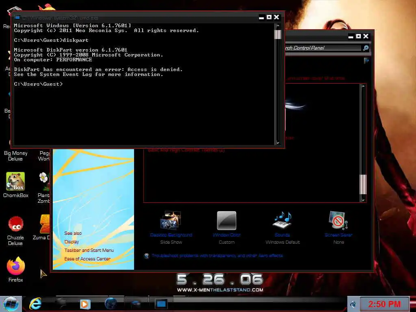Open Desktop Background Slide Show settings
Screen dimensions: 416x312
[x=171, y=227]
